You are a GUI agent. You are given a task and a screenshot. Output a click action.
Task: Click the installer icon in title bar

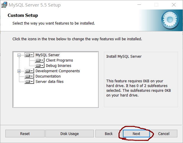tap(4, 5)
